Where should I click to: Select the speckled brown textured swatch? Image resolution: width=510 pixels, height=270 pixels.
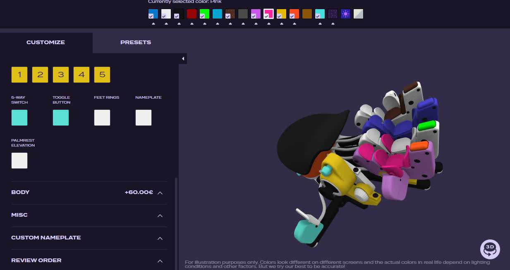click(x=230, y=14)
